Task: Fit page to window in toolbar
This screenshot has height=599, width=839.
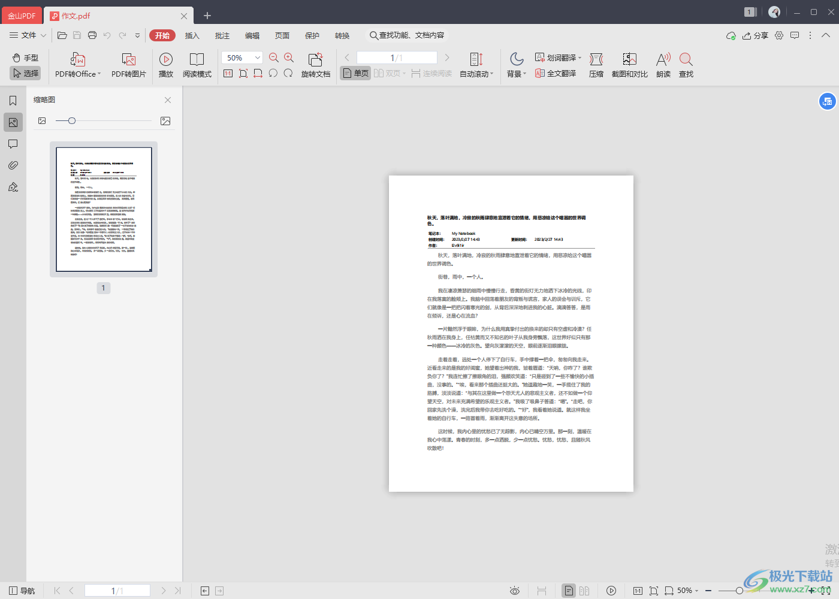Action: pos(243,73)
